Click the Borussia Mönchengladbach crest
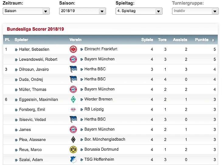This screenshot has width=222, height=165. point(73,140)
